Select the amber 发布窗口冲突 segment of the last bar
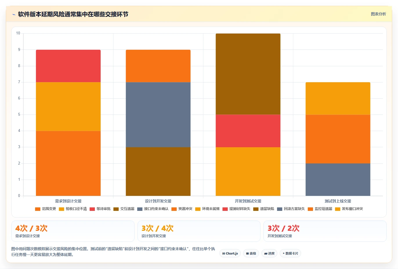The width and height of the screenshot is (398, 269). (338, 99)
